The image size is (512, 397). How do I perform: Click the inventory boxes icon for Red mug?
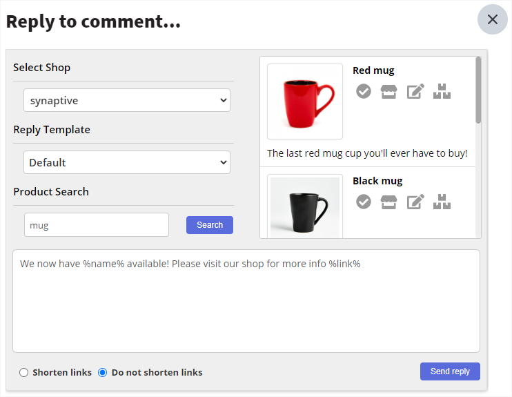point(442,91)
